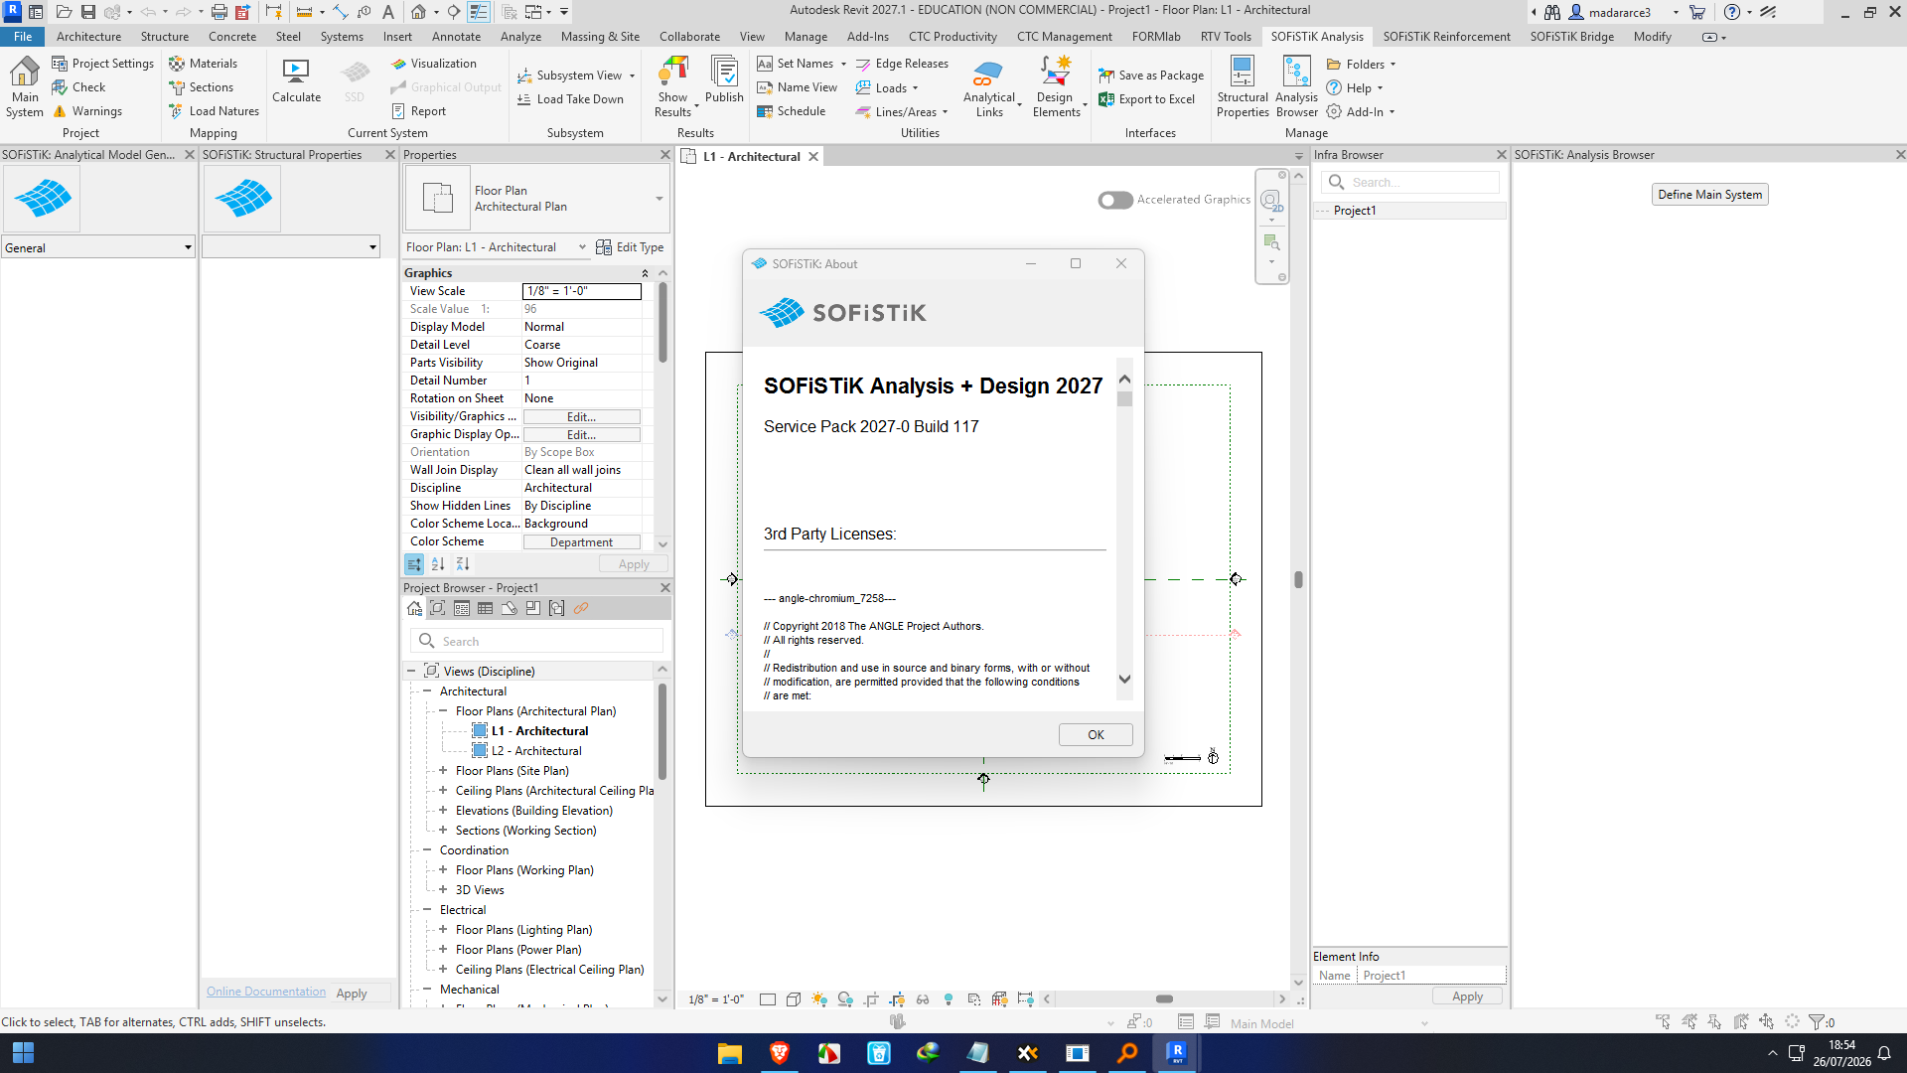Viewport: 1907px width, 1073px height.
Task: Open the Help dropdown in Manage
Action: [x=1355, y=88]
